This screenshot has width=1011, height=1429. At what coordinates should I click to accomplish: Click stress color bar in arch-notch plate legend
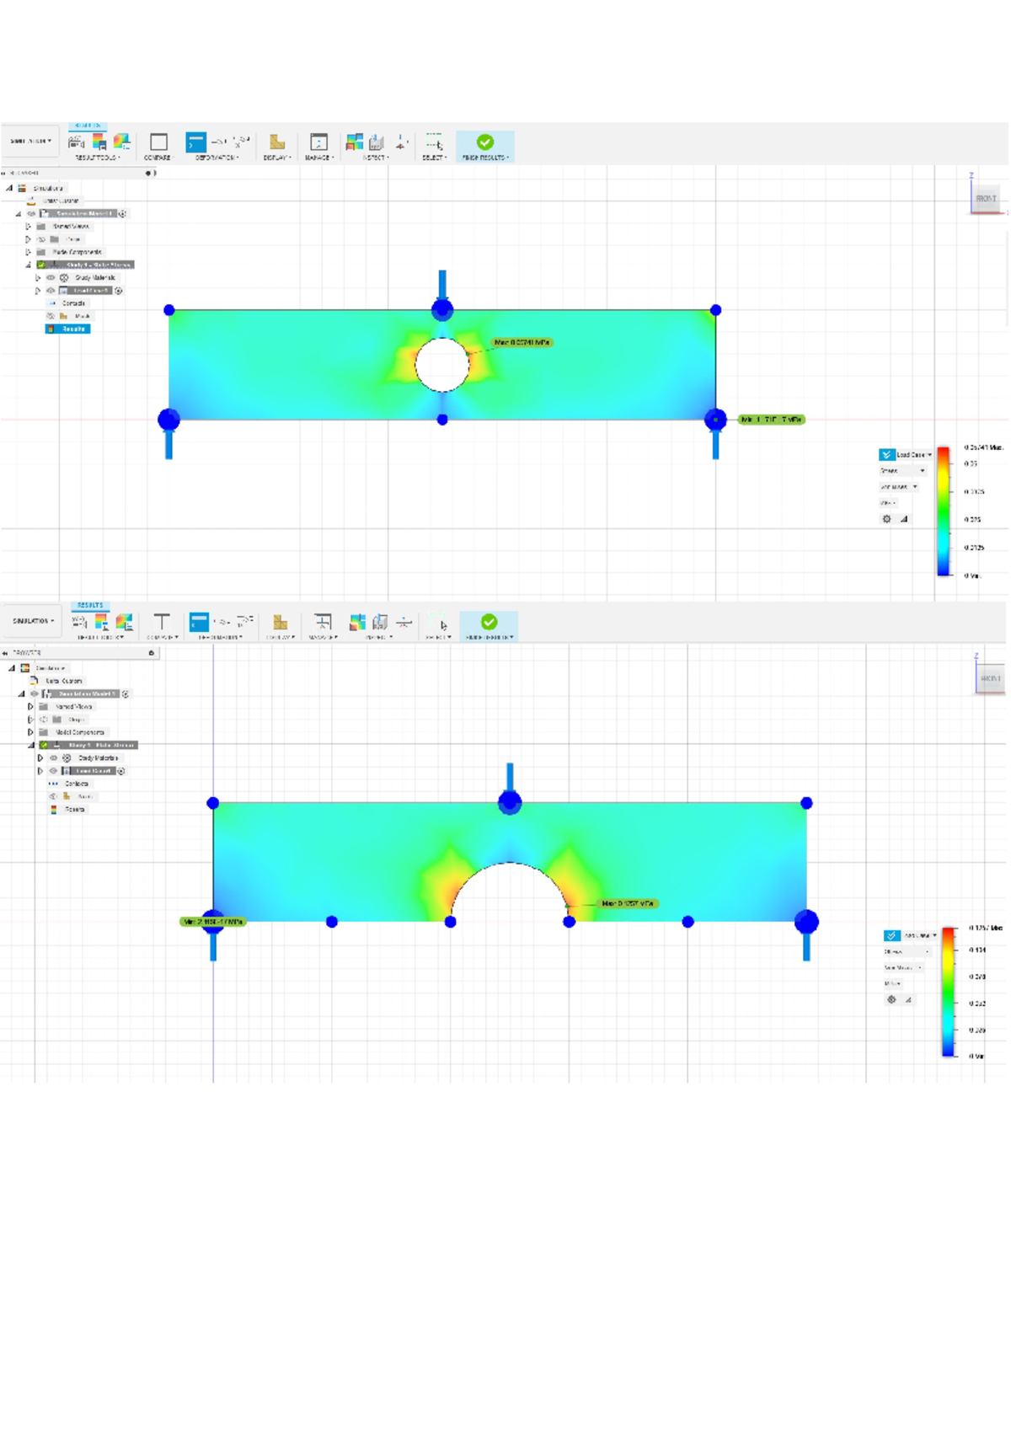(949, 992)
